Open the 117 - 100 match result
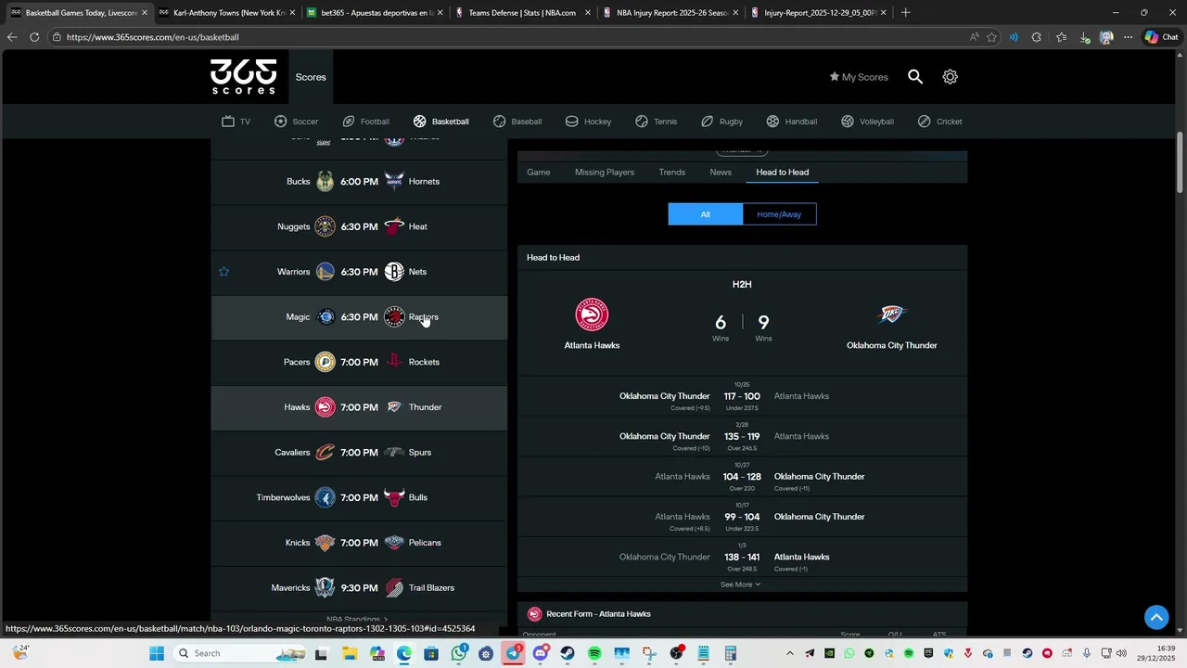The height and width of the screenshot is (668, 1187). coord(742,396)
